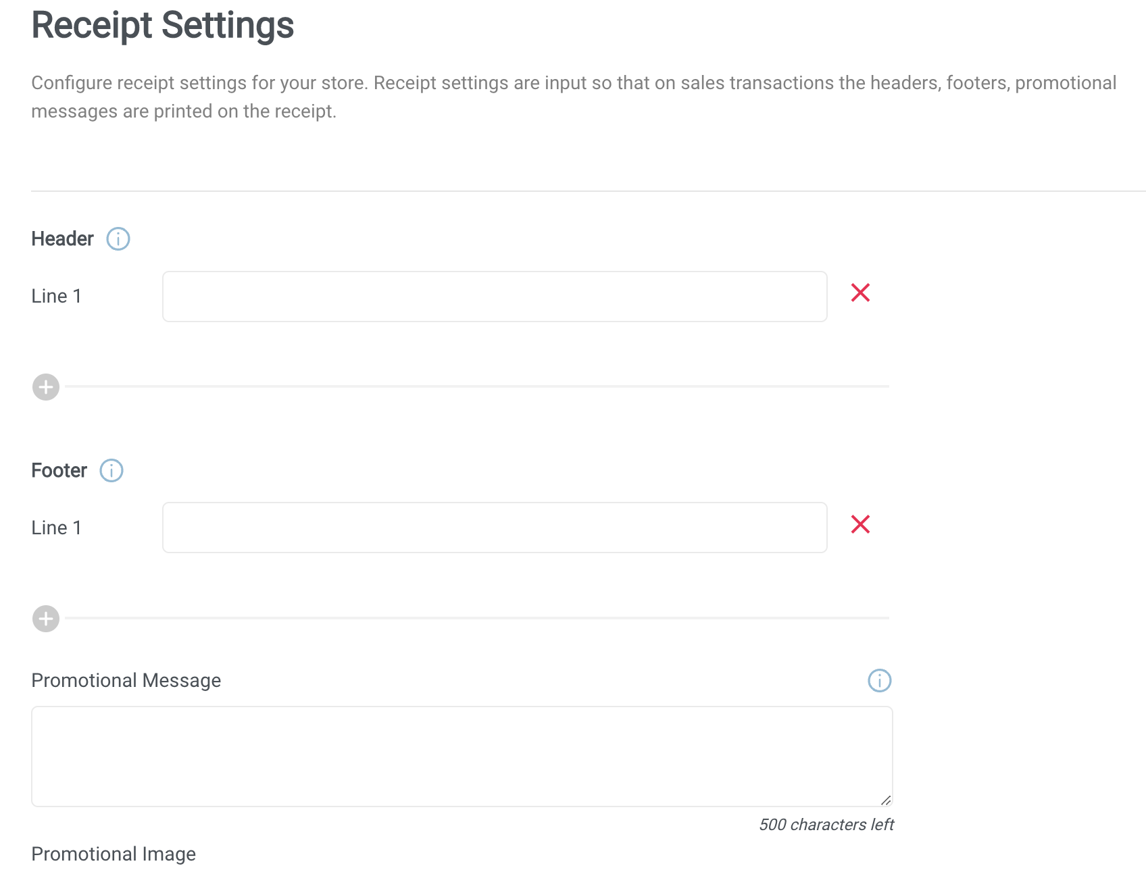This screenshot has height=870, width=1146.
Task: Select the Receipt Settings heading
Action: pos(163,26)
